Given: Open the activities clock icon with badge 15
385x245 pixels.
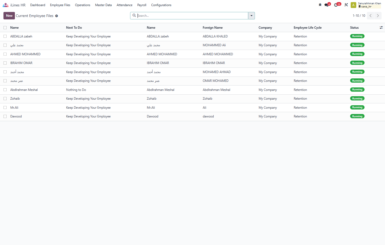Looking at the screenshot, I should point(337,5).
